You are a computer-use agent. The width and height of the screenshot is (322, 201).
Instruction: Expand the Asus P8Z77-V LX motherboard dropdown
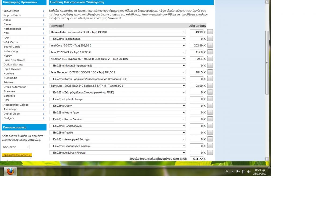[118, 52]
